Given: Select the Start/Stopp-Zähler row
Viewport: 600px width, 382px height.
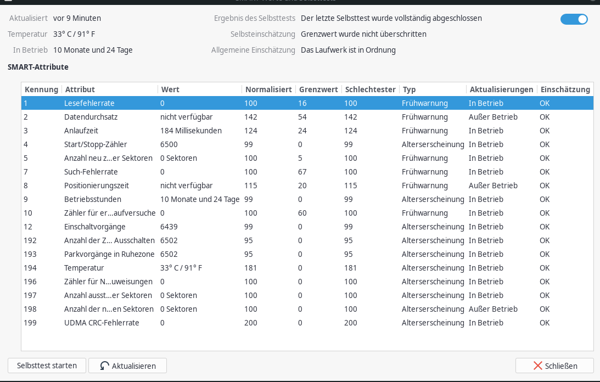Looking at the screenshot, I should pos(307,144).
